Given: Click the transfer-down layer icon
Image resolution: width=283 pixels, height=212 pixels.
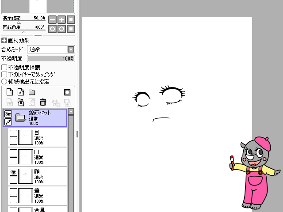Looking at the screenshot, I should point(10,102).
